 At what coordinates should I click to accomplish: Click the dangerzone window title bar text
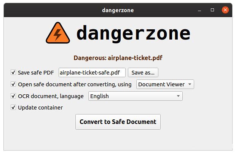point(118,10)
